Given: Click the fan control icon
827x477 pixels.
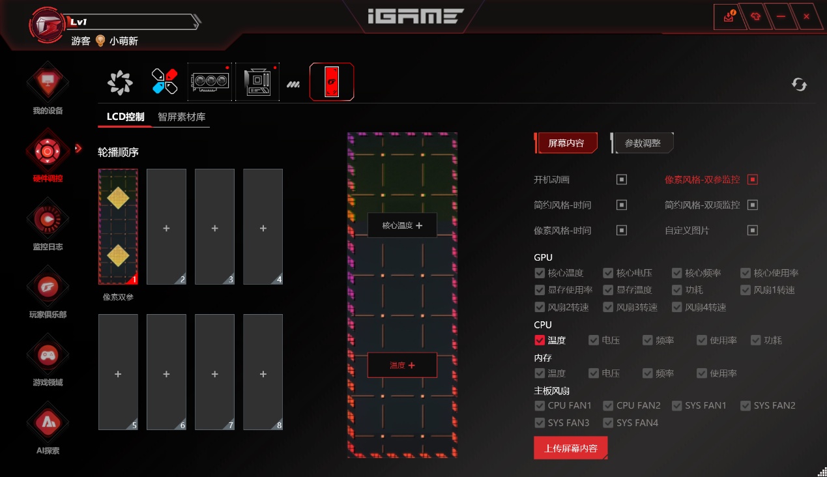Looking at the screenshot, I should coord(120,82).
